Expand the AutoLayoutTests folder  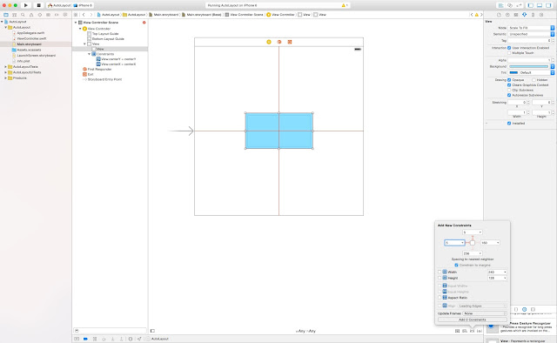coord(6,67)
